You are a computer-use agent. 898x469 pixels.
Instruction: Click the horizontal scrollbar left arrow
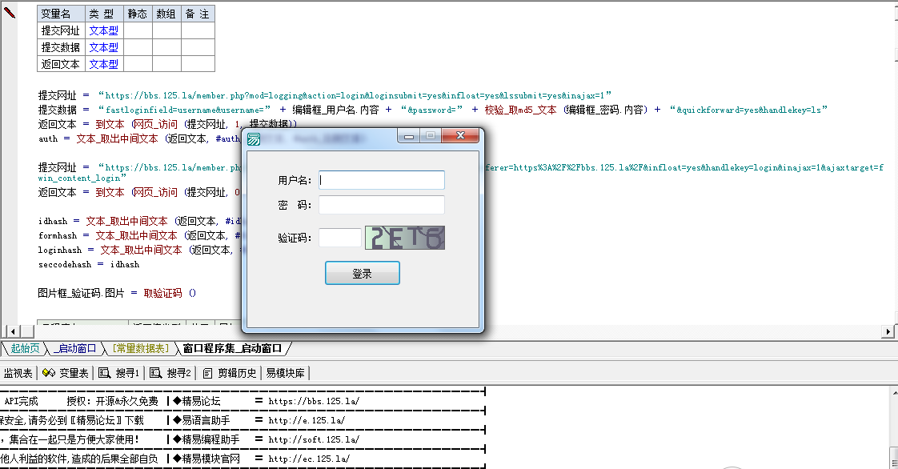click(10, 331)
